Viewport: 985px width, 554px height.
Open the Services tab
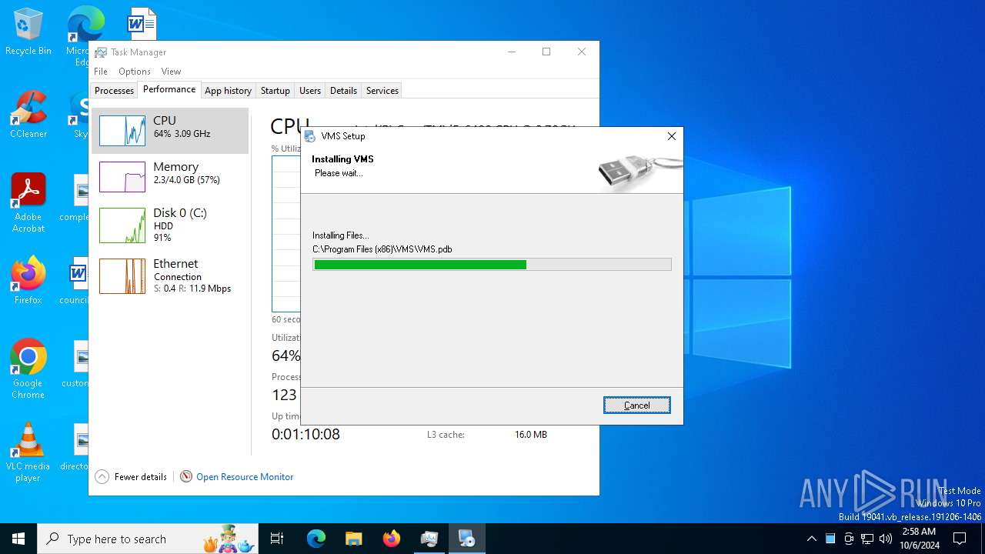382,91
